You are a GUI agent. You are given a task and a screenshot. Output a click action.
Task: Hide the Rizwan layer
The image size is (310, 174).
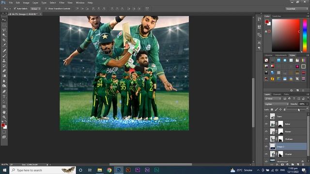266,131
